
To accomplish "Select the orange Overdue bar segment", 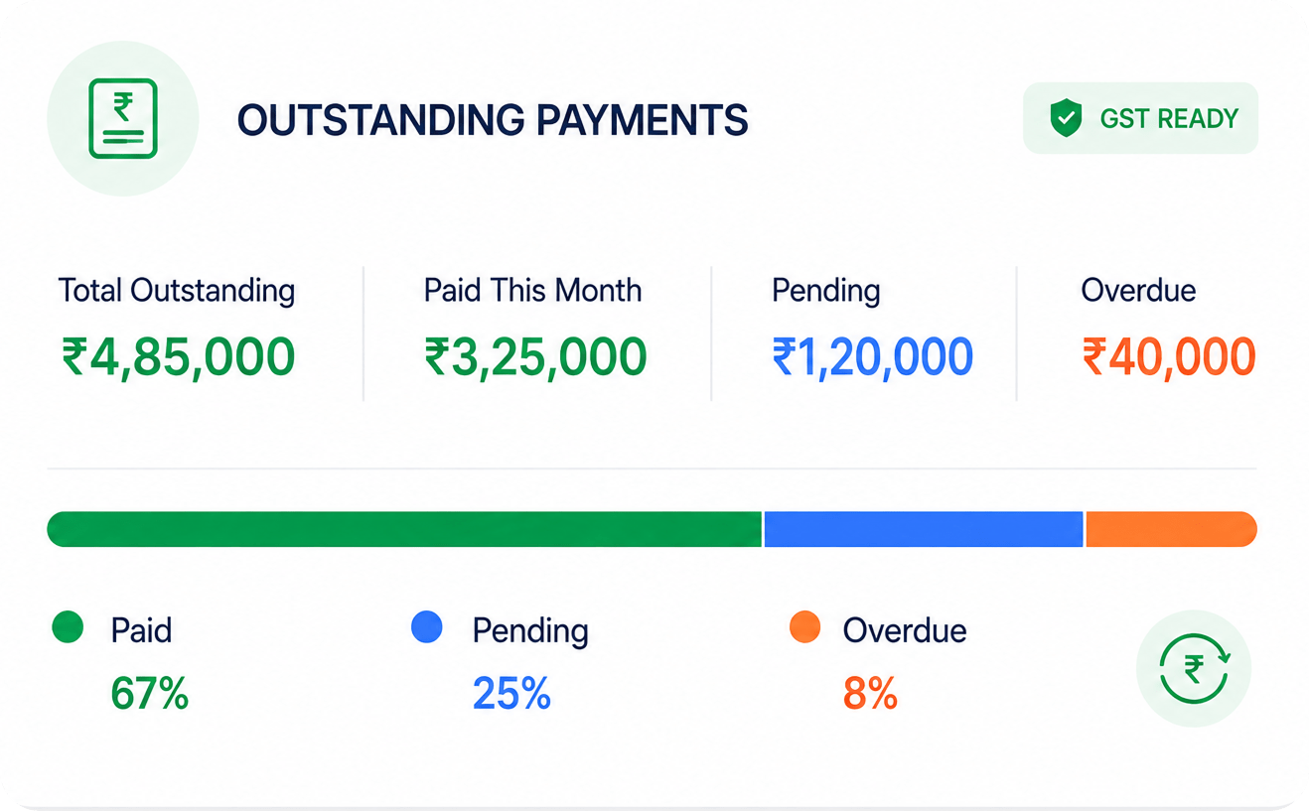I will (1172, 529).
